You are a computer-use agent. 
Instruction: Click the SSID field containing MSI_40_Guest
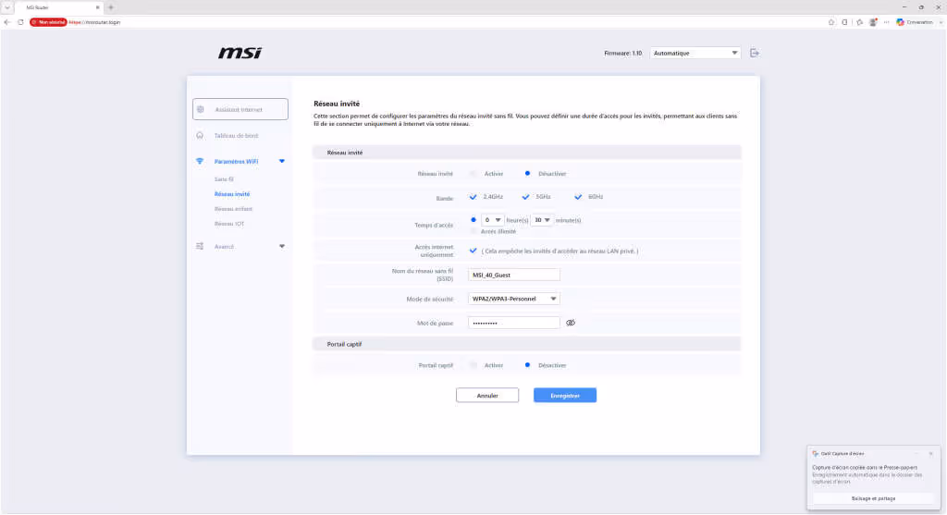pos(514,275)
